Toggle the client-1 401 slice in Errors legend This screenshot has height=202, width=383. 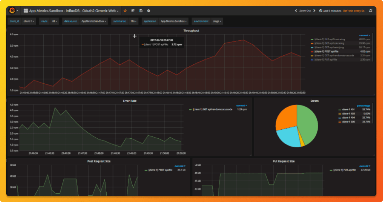[348, 110]
